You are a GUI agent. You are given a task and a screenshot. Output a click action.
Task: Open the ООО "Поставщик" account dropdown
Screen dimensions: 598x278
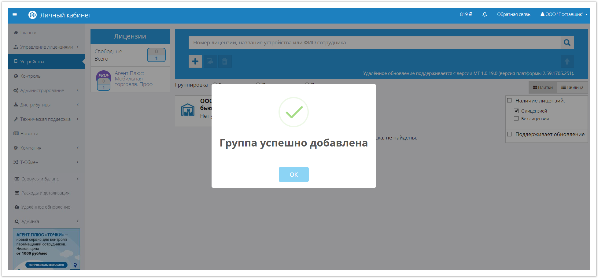(x=564, y=14)
